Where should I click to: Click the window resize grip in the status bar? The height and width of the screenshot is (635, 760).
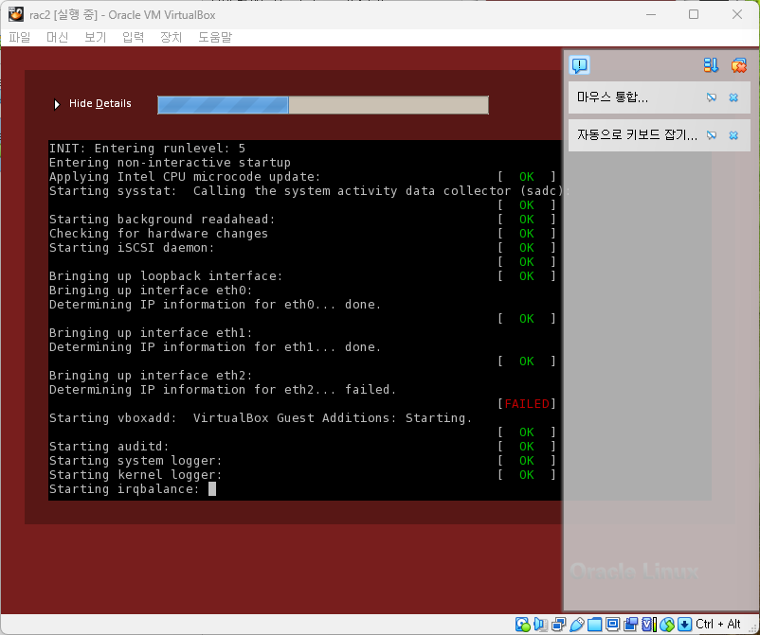point(752,628)
